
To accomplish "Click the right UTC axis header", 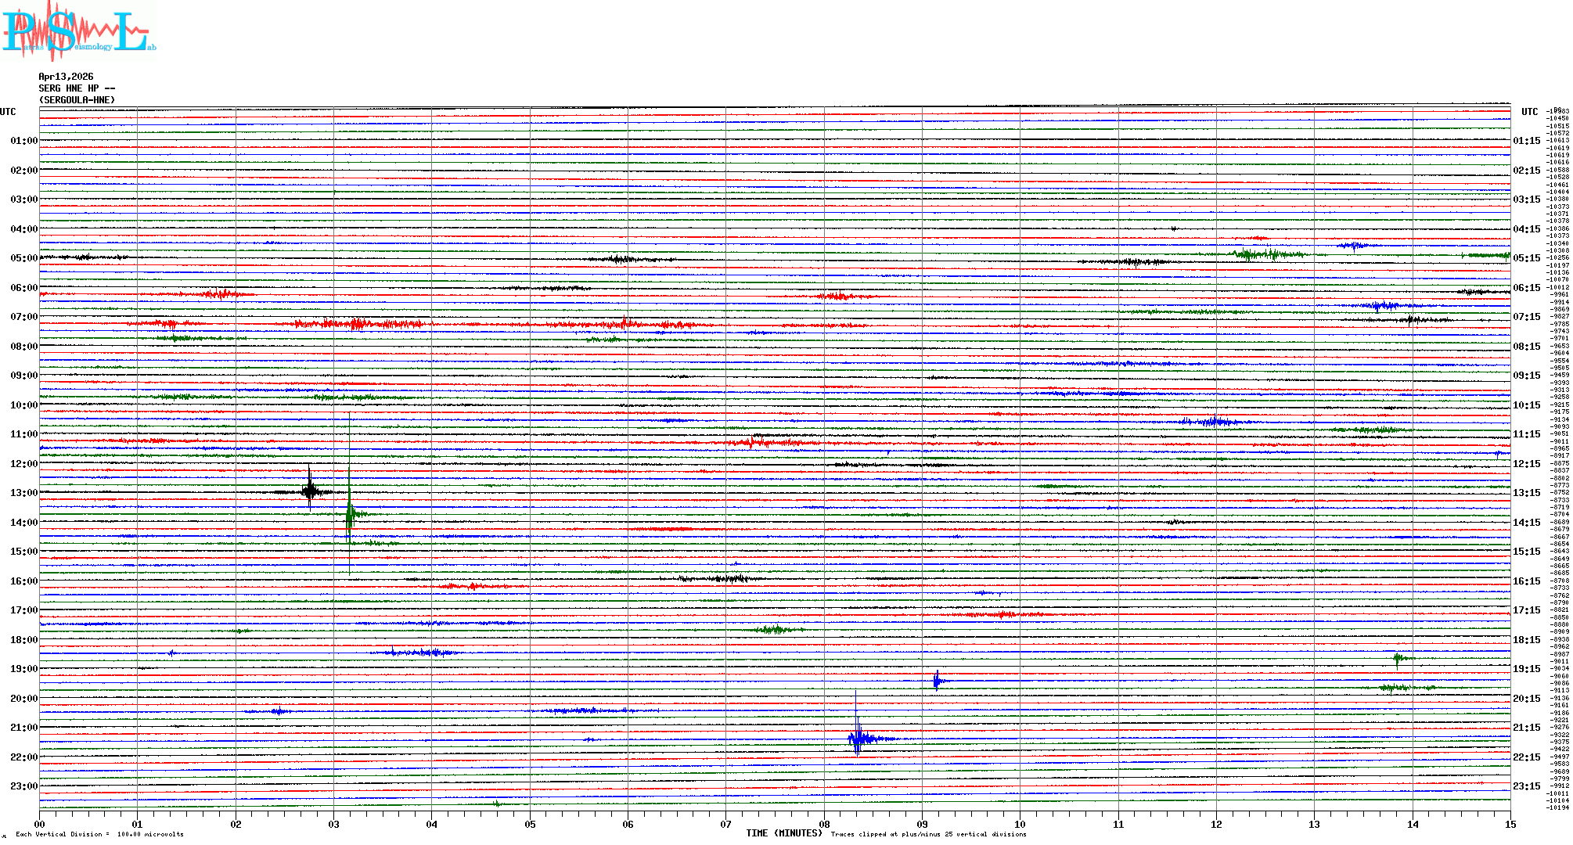I will point(1529,112).
